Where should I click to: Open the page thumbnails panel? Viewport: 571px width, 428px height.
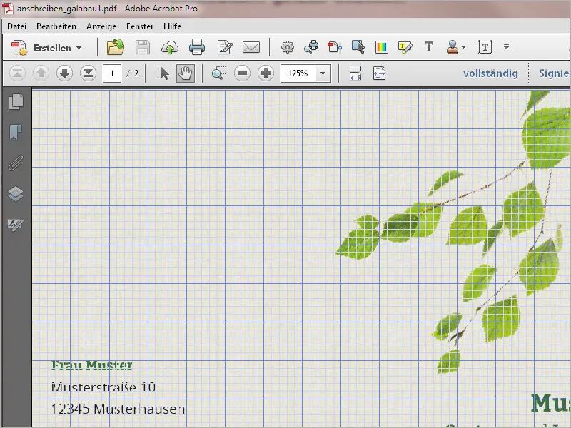point(16,101)
